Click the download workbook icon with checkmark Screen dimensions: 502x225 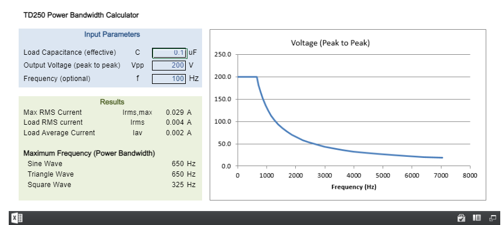[461, 218]
